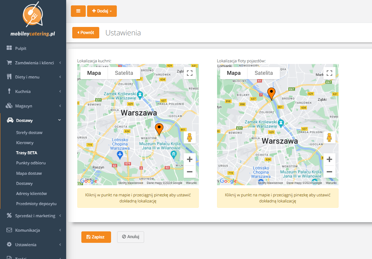This screenshot has width=372, height=259.
Task: Click Street View pegman on fleet map
Action: pyautogui.click(x=329, y=137)
